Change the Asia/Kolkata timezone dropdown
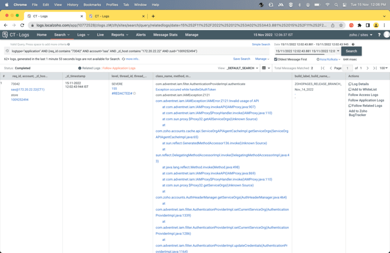 click(x=330, y=59)
